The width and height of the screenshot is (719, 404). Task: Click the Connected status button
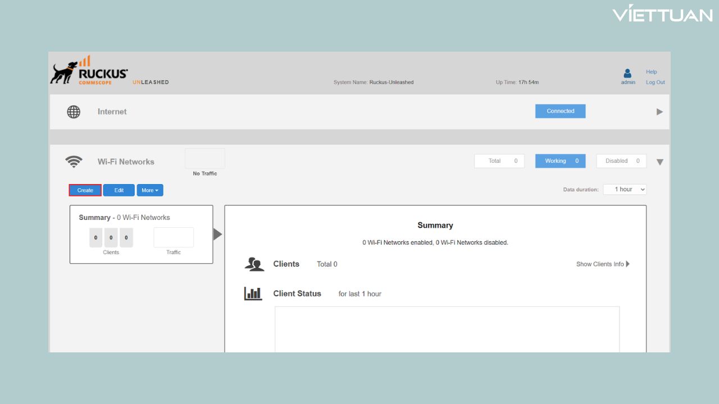coord(560,111)
